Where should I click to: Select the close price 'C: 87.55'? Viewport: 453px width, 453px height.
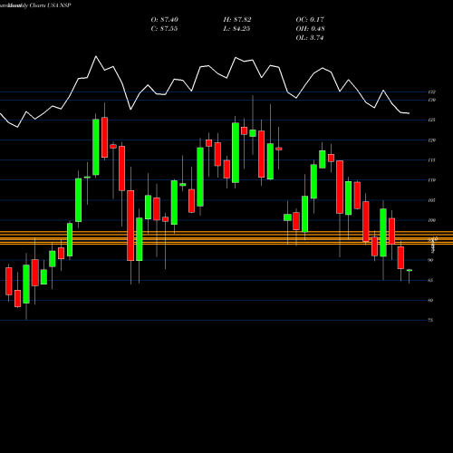click(164, 29)
